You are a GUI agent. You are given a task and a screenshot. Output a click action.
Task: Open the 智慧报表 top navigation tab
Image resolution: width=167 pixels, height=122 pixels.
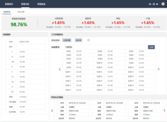[x=41, y=4]
